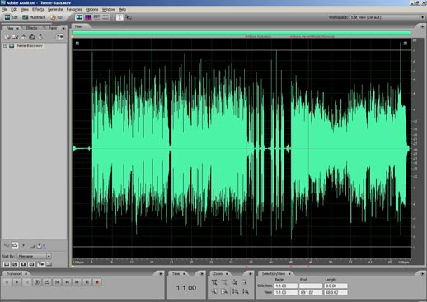Select the Scrub tool icon
Image resolution: width=427 pixels, height=302 pixels.
point(129,17)
